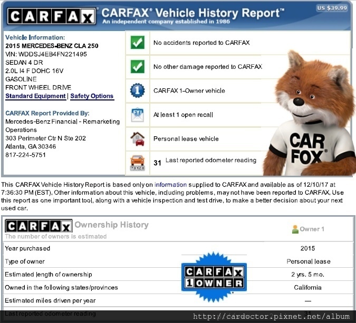This screenshot has height=323, width=356.
Task: Click 'CARFAX 1-Owner vehicle' text
Action: [x=189, y=90]
